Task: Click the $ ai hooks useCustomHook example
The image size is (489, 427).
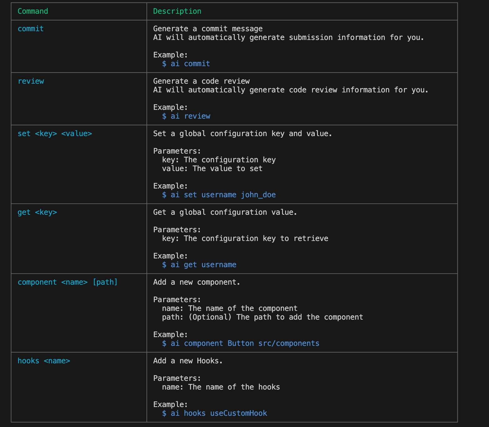Action: click(214, 413)
